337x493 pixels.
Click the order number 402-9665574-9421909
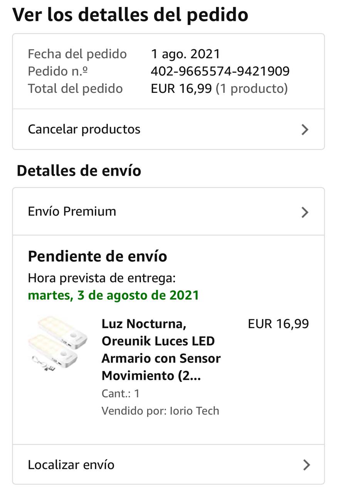(220, 71)
